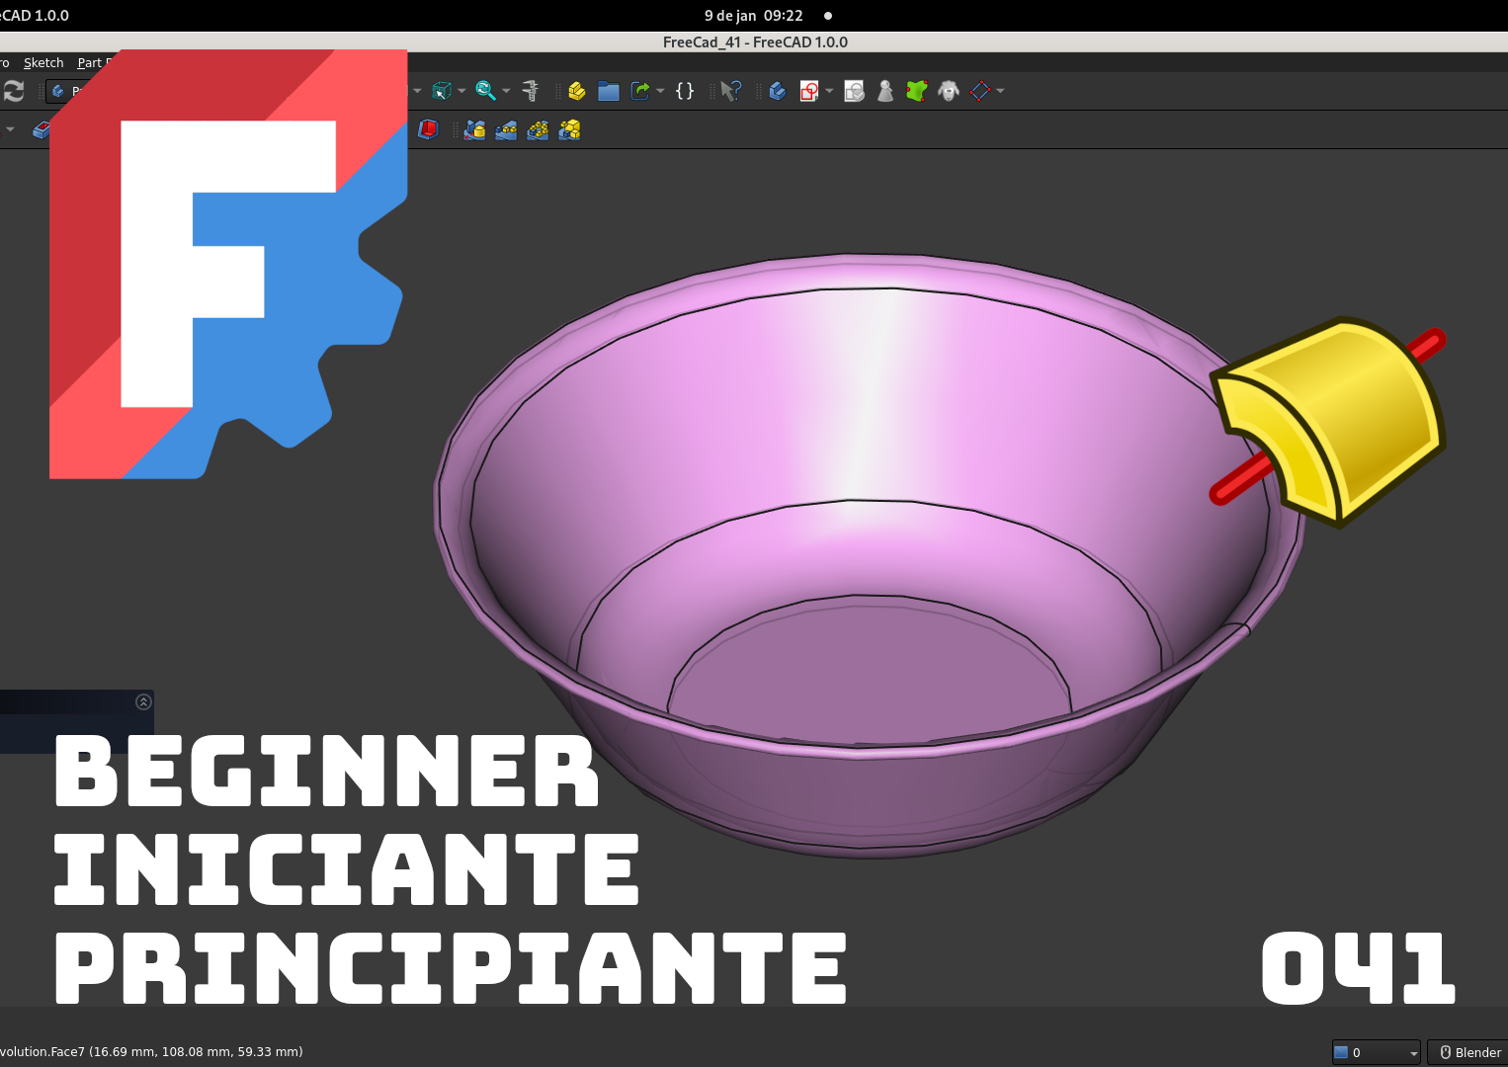This screenshot has width=1508, height=1067.
Task: Click the sheep Clone icon
Action: (949, 91)
